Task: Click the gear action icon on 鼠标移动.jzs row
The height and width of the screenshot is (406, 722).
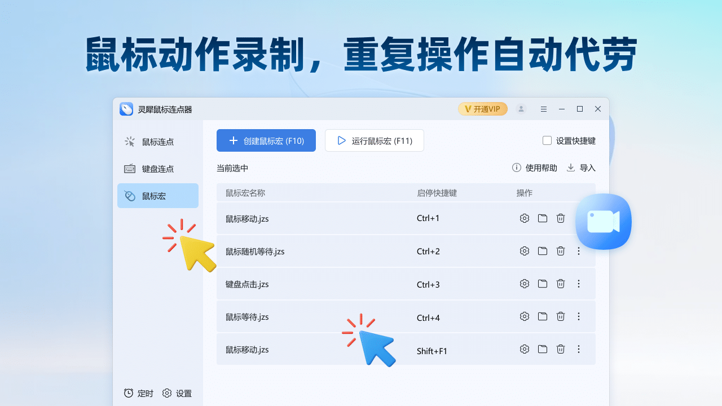Action: pos(524,218)
